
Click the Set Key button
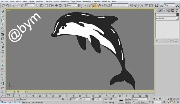click(128, 102)
